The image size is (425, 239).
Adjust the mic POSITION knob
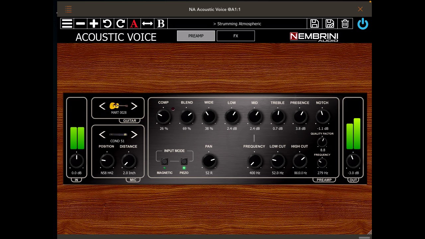tap(107, 161)
